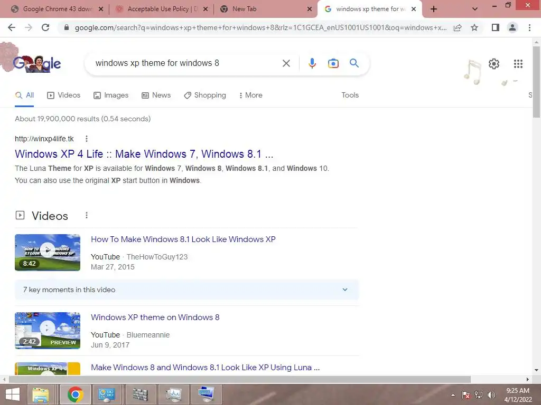The image size is (541, 405).
Task: Open the Chrome profile avatar
Action: point(512,27)
